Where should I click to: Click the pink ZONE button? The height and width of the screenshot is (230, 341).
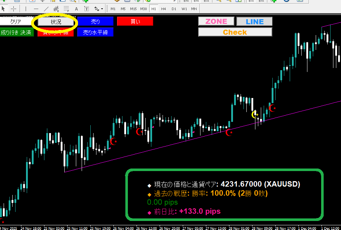216,21
